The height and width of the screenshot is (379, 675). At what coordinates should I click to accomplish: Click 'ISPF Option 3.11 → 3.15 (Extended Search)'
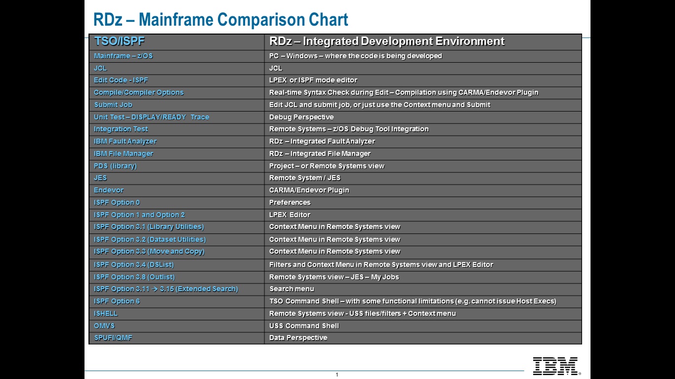pyautogui.click(x=177, y=289)
